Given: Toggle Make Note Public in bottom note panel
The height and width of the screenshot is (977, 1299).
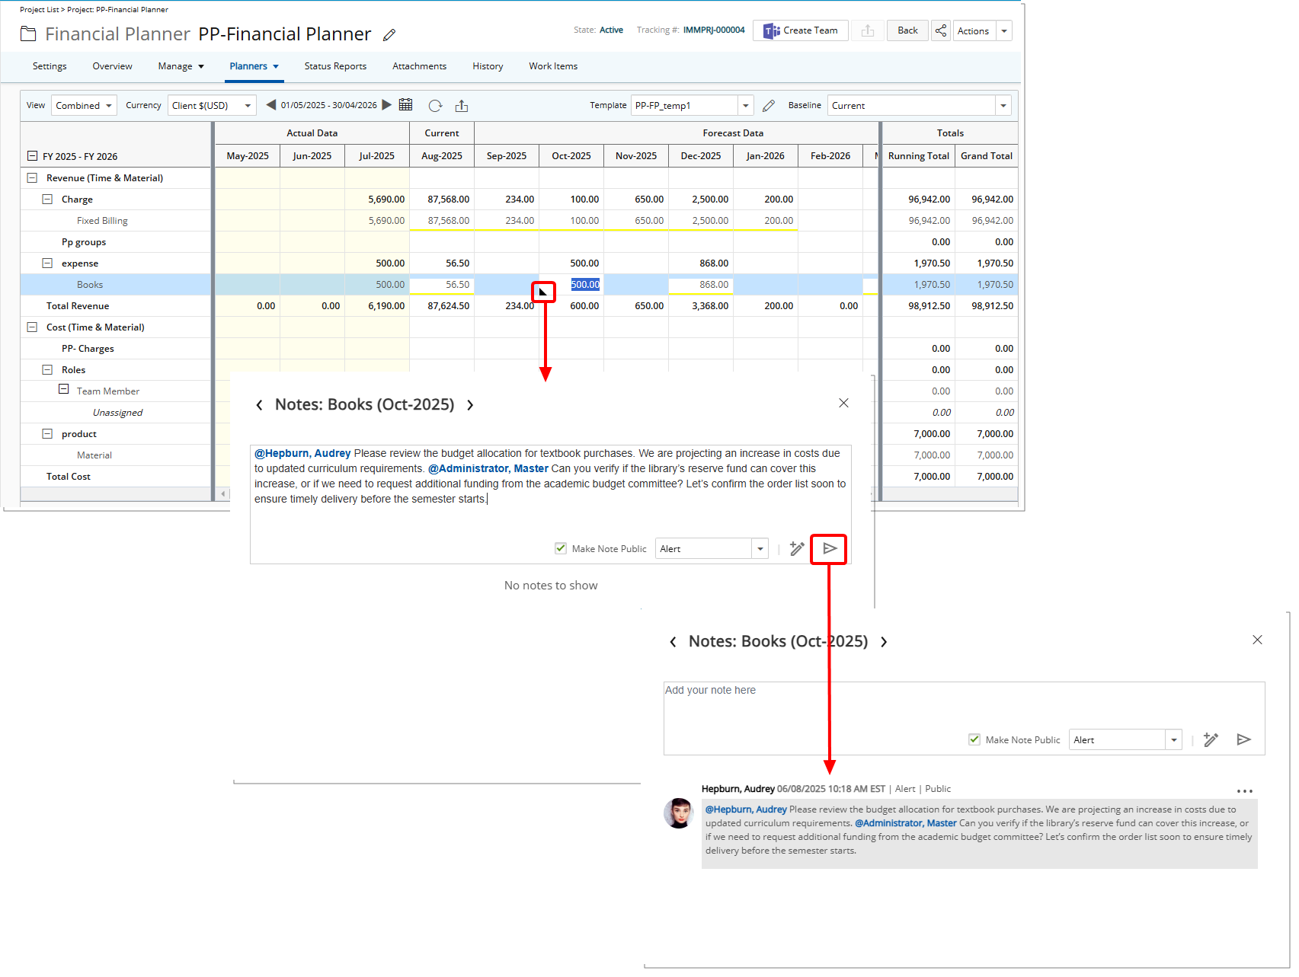Looking at the screenshot, I should 974,739.
